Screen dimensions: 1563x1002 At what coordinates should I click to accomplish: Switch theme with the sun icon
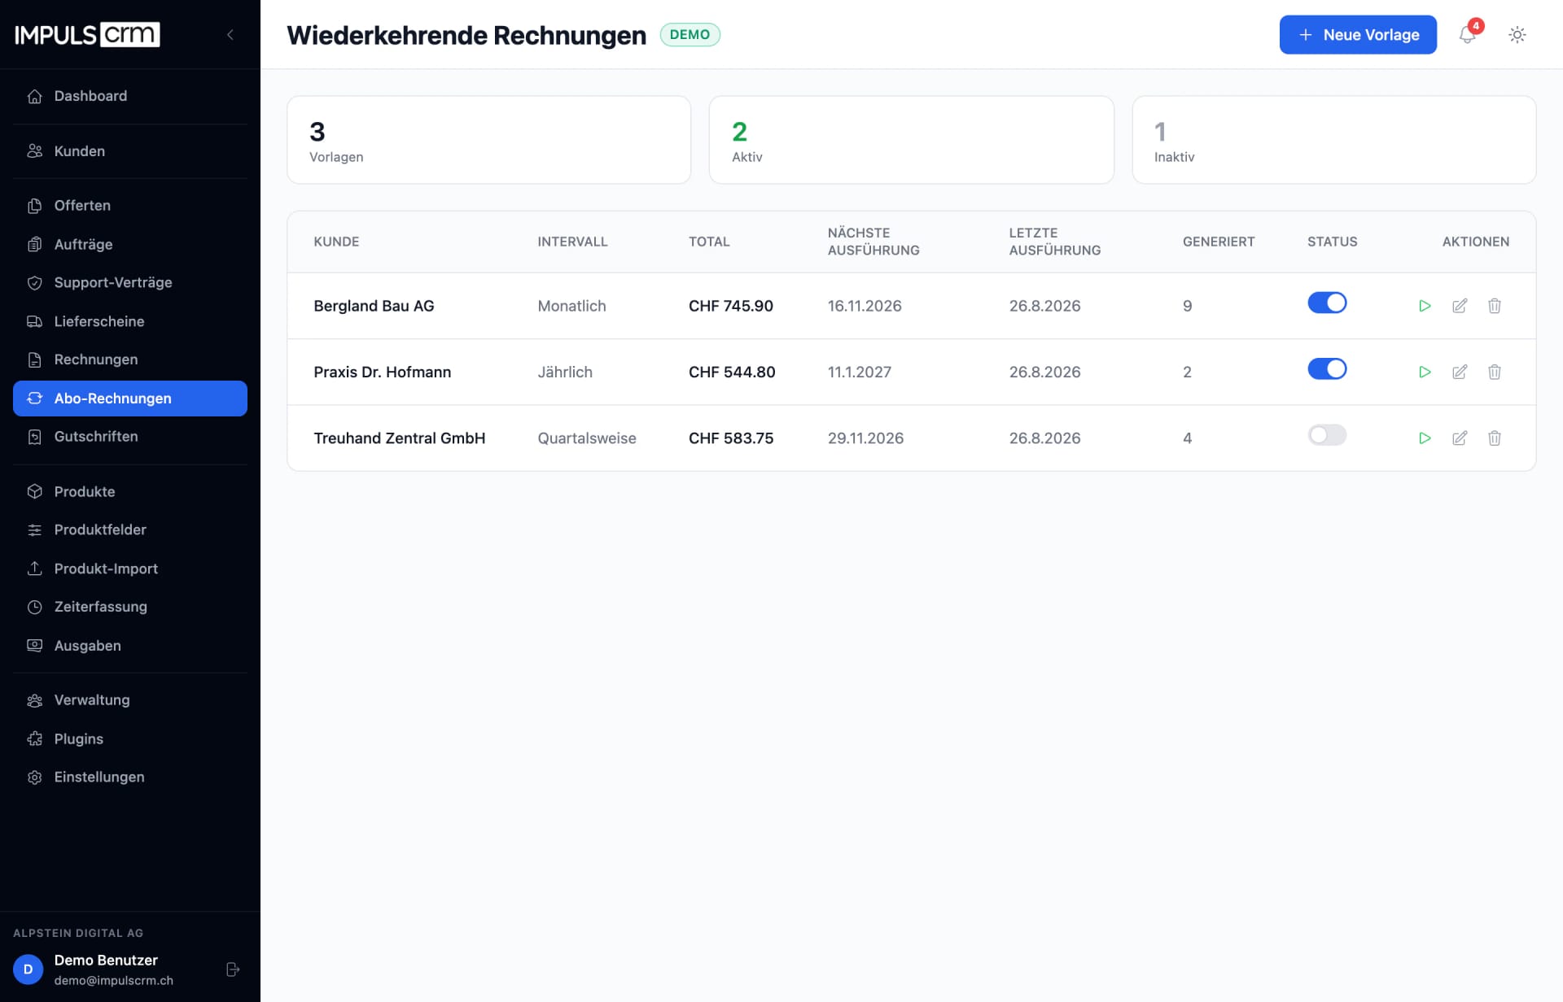[1517, 35]
